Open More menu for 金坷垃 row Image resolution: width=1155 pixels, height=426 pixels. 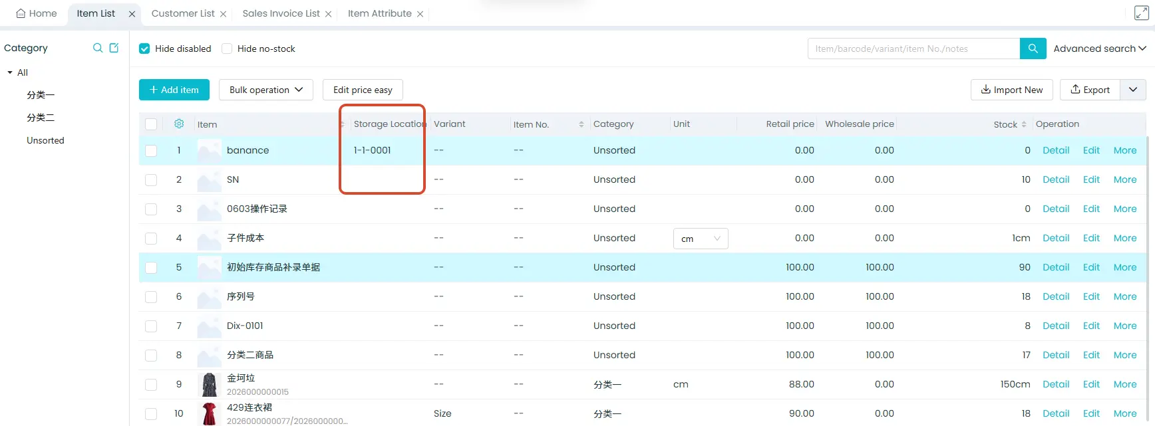tap(1125, 384)
